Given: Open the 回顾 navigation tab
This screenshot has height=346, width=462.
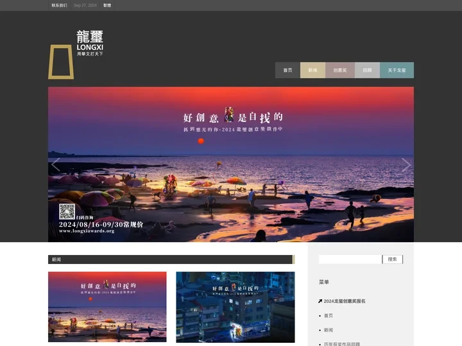Looking at the screenshot, I should click(367, 70).
